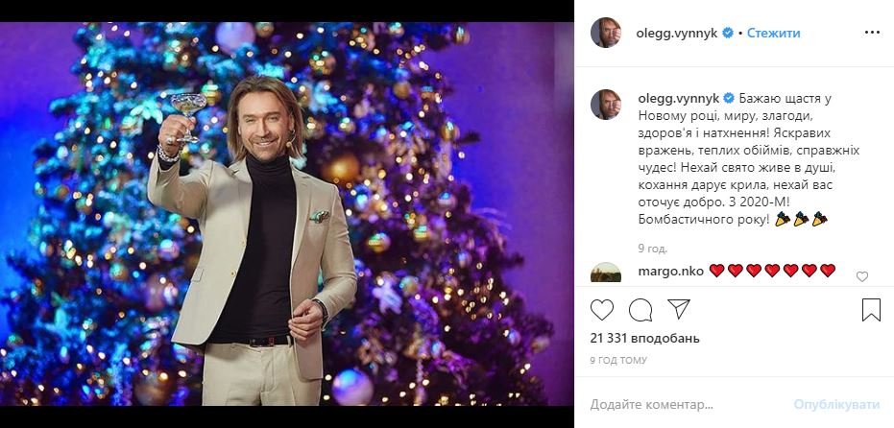Open the olegg.vynnyk username in the caption

coord(677,98)
